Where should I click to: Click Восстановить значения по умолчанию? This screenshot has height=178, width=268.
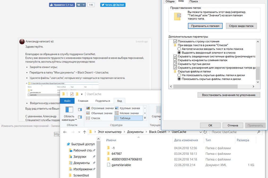[x=229, y=95]
